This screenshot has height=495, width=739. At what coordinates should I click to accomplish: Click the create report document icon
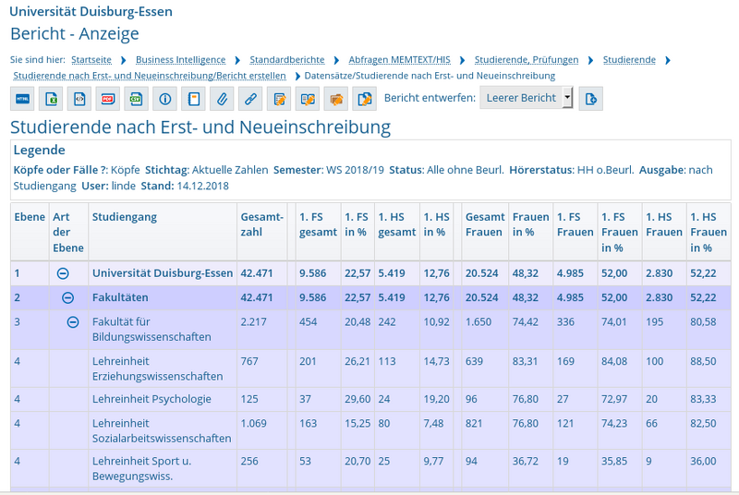coord(590,99)
